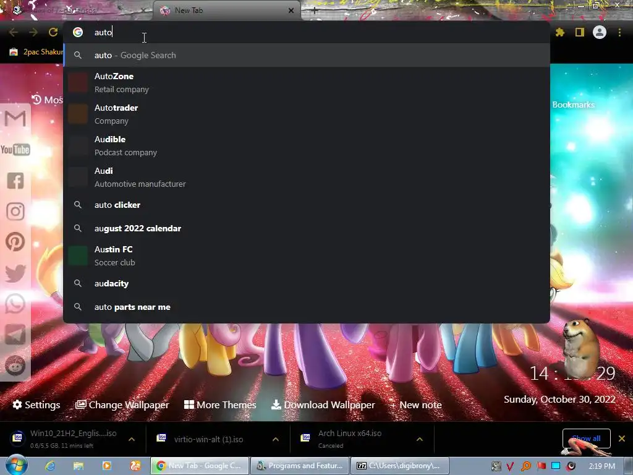The image size is (633, 475).
Task: Pick the Audible podcast company suggestion
Action: coord(307,145)
